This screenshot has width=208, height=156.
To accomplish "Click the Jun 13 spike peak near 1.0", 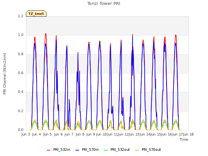I will coord(133,35).
